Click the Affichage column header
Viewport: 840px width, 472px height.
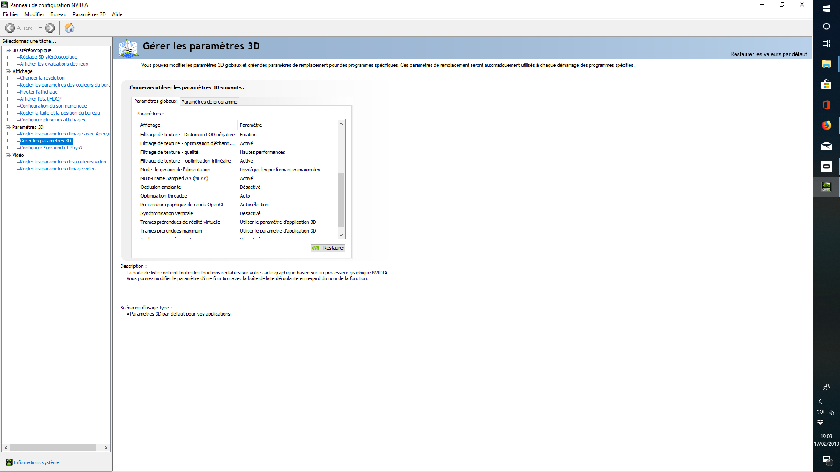(187, 125)
